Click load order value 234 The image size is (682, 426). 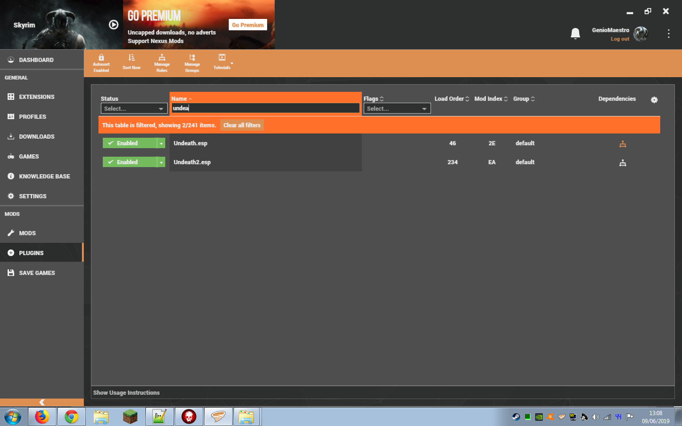click(453, 162)
